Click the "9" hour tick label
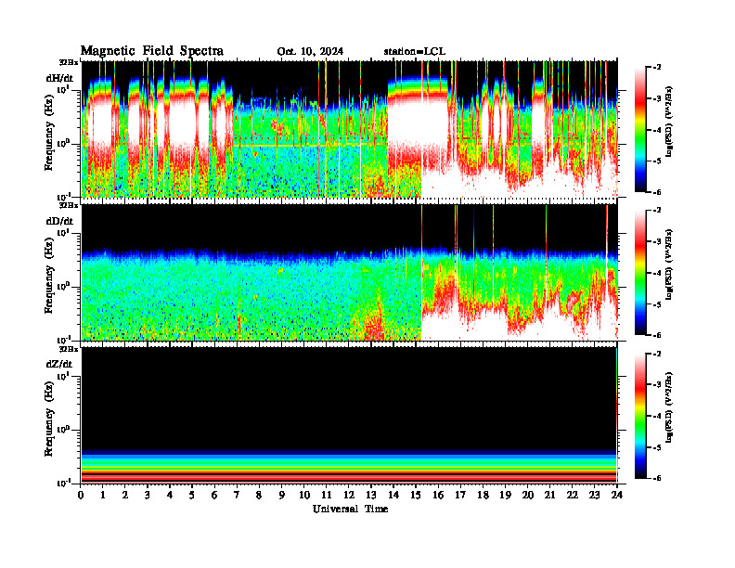Screen dimensions: 735x568 point(282,496)
